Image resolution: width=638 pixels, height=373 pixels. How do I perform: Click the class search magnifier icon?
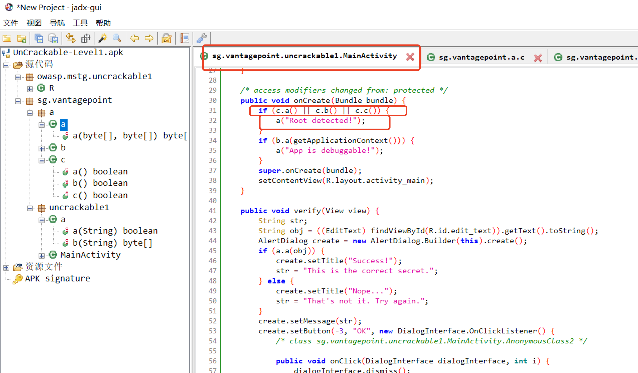point(117,38)
